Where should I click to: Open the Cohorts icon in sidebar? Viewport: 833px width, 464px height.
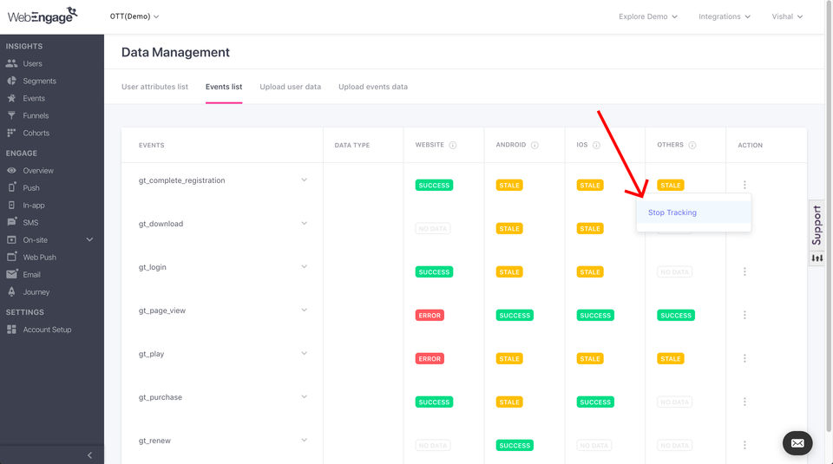click(x=11, y=133)
